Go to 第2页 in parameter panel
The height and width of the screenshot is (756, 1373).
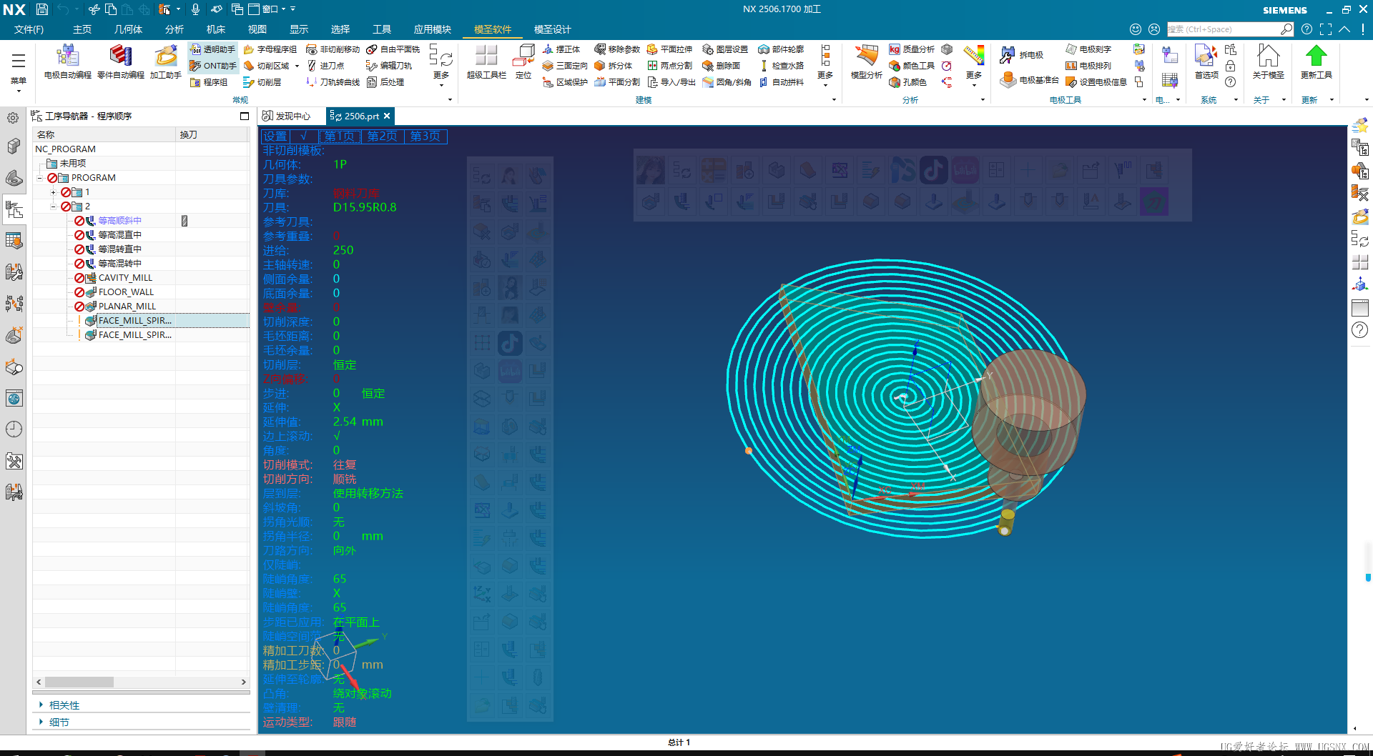383,136
